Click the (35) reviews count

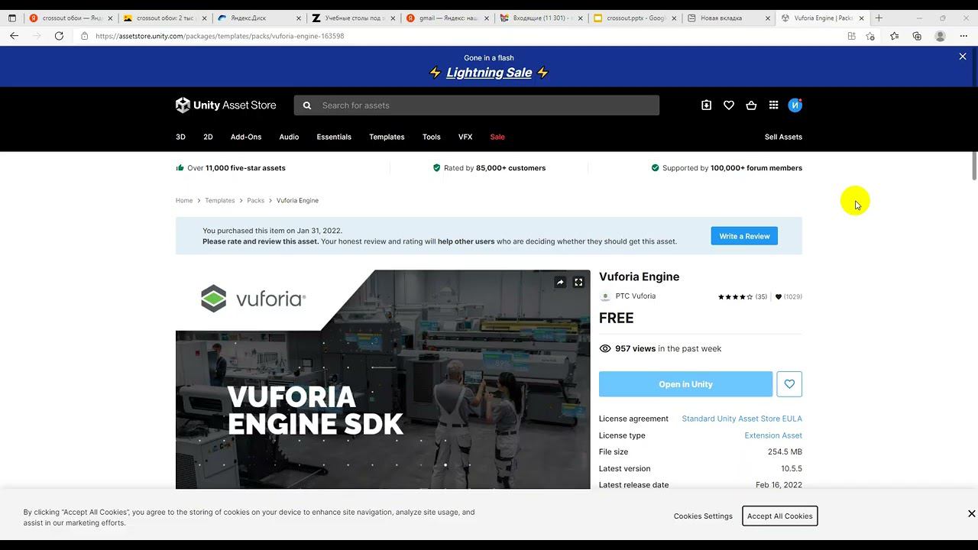(x=761, y=296)
